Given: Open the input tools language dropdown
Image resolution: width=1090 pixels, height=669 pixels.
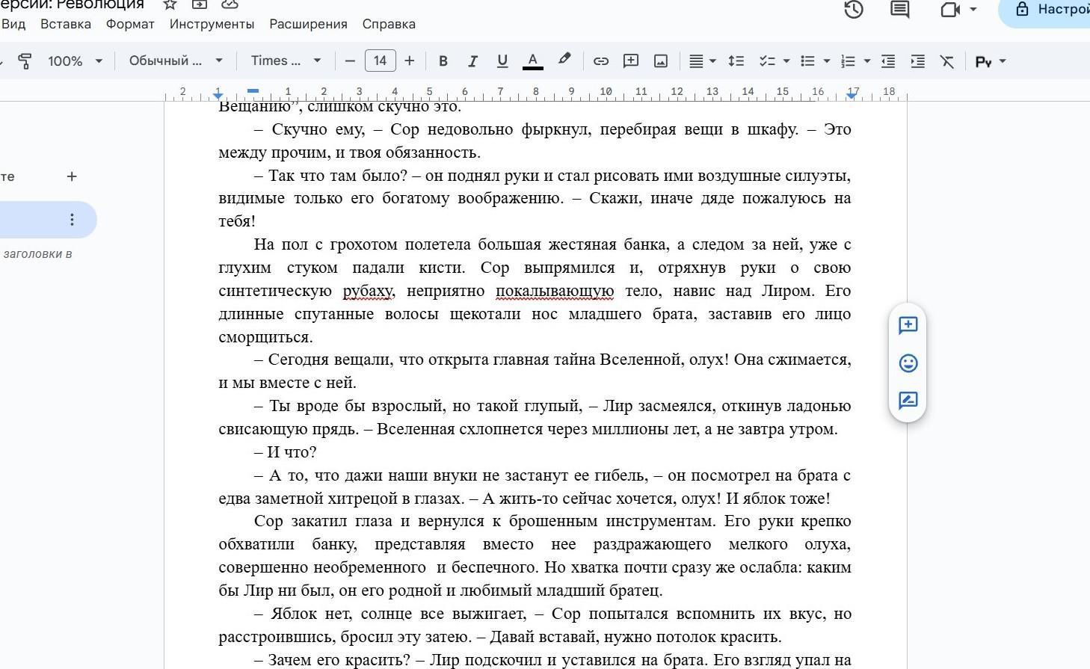Looking at the screenshot, I should [991, 61].
